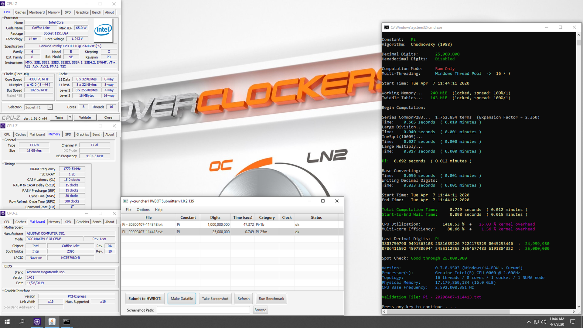583x328 pixels.
Task: Open Options menu in HWBOT Submitter
Action: pyautogui.click(x=143, y=210)
